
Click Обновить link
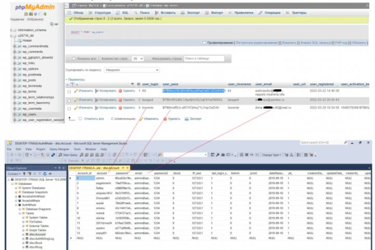point(359,43)
